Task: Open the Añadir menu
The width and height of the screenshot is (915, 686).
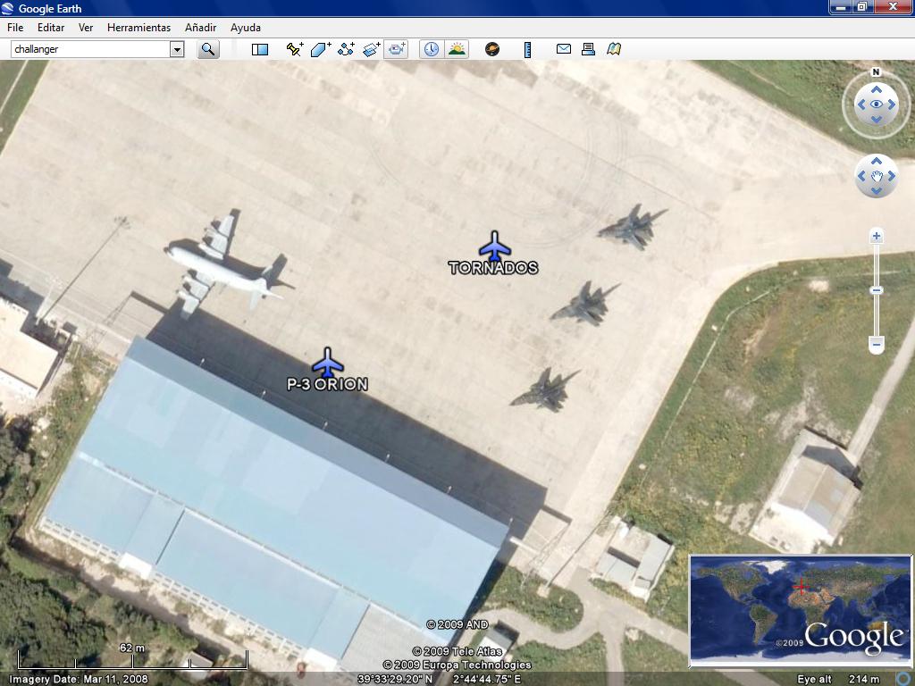Action: pos(200,28)
